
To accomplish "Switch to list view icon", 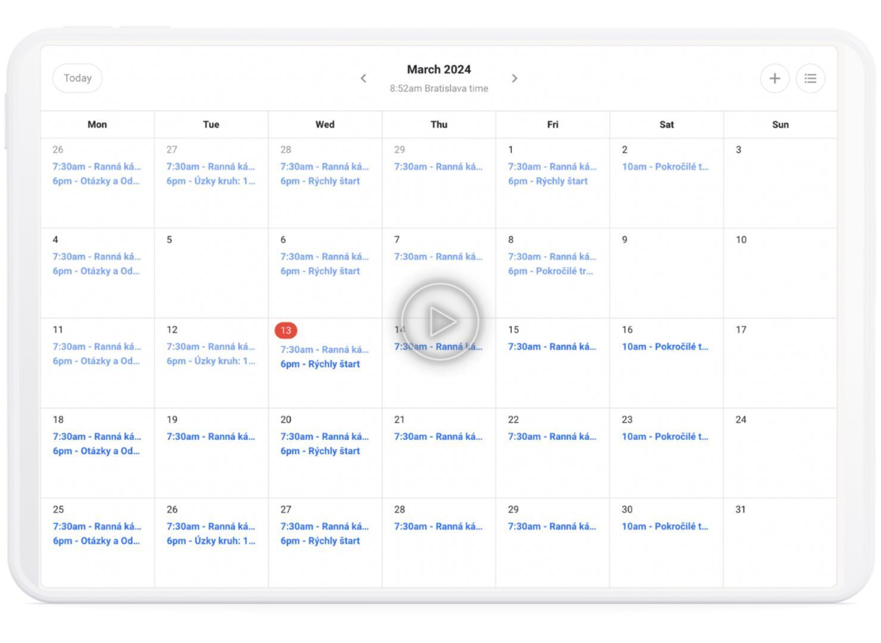I will 810,79.
